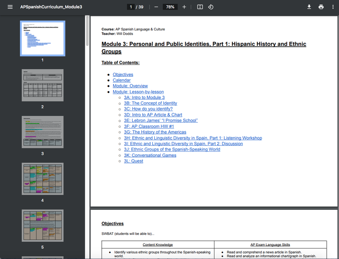339x259 pixels.
Task: Open the 3G: The History of the Americas link
Action: (x=155, y=132)
